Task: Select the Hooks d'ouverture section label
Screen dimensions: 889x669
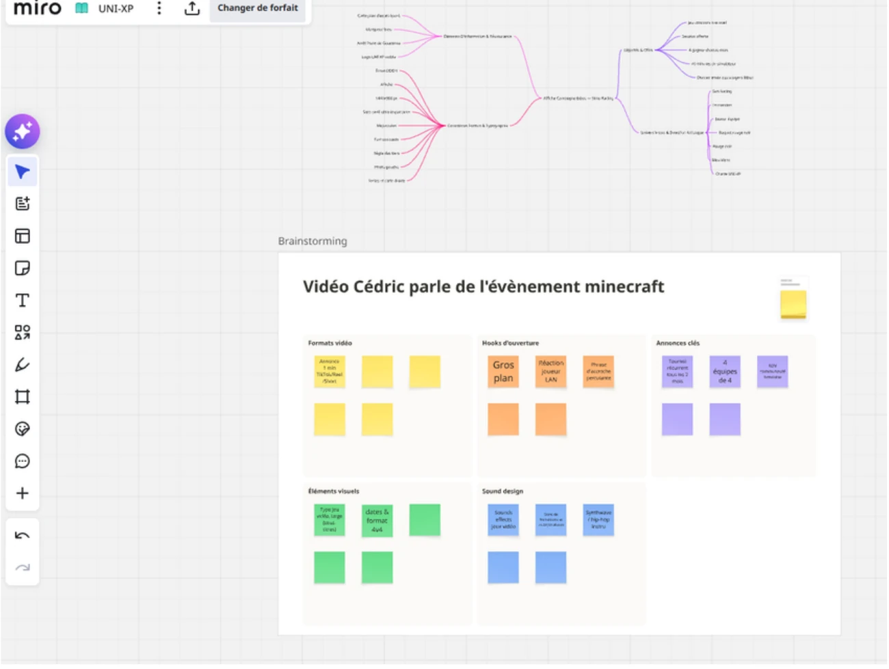Action: [510, 343]
